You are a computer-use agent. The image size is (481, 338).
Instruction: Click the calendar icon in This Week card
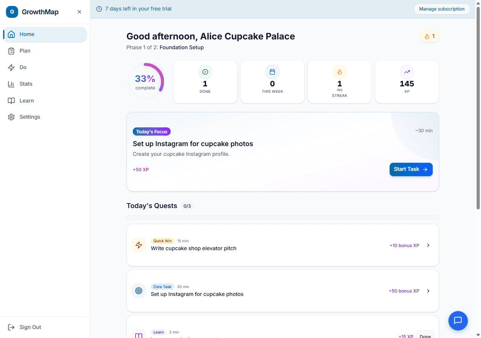[272, 72]
